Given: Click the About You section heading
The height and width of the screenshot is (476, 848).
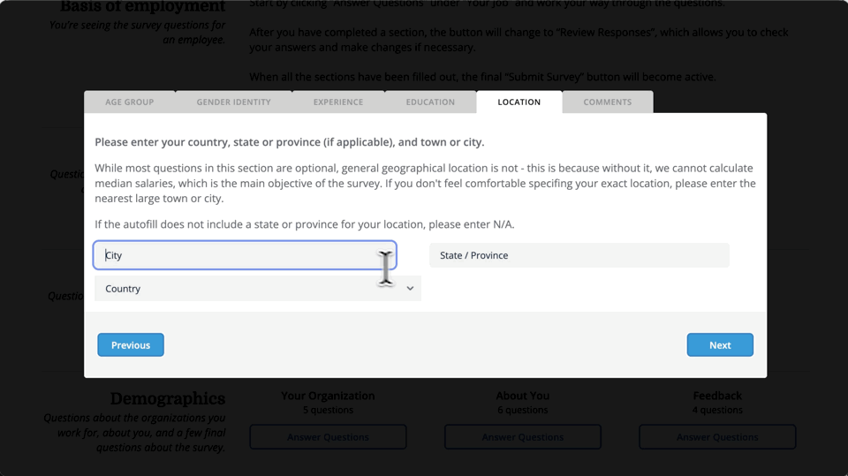Looking at the screenshot, I should tap(522, 396).
